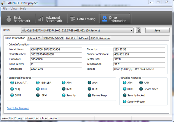Switch to the IDENTIFY DEVICE tab
The image size is (174, 122).
coord(53,38)
